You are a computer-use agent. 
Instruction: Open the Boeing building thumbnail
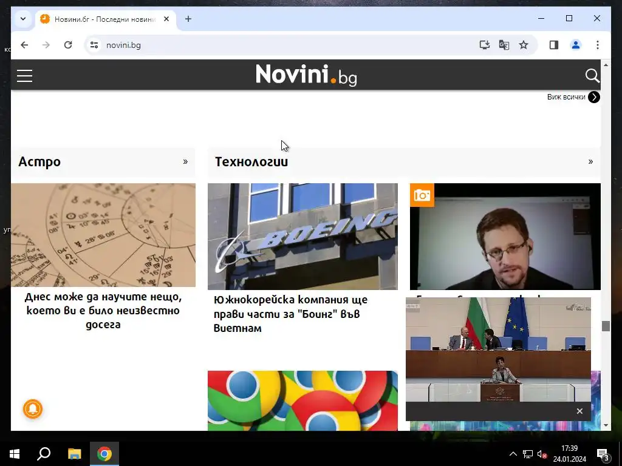[x=302, y=237]
